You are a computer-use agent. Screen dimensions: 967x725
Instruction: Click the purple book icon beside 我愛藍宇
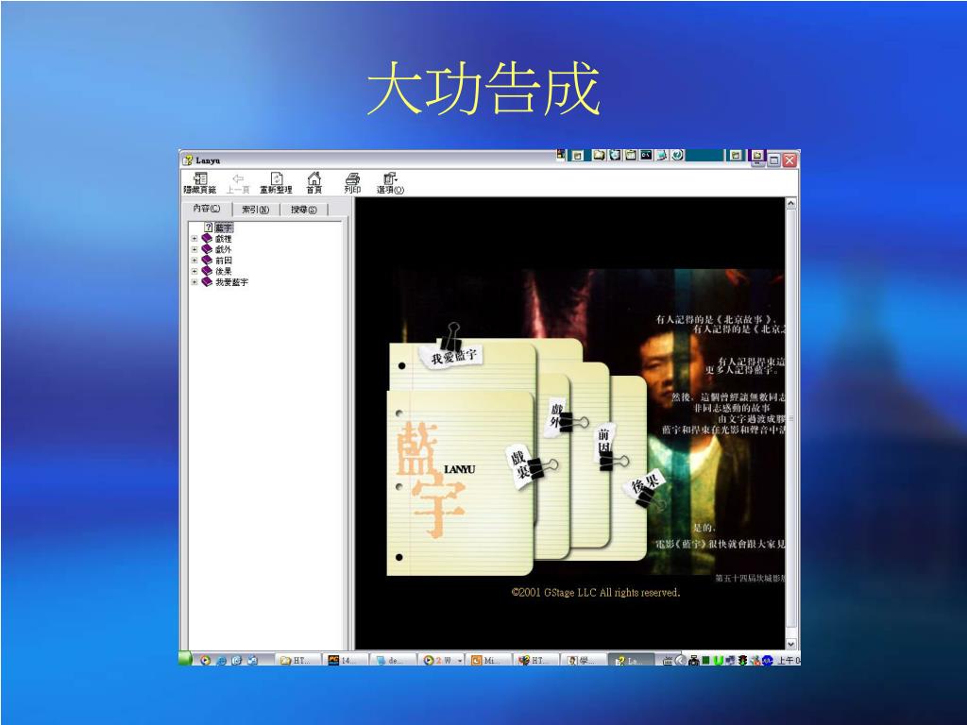207,282
